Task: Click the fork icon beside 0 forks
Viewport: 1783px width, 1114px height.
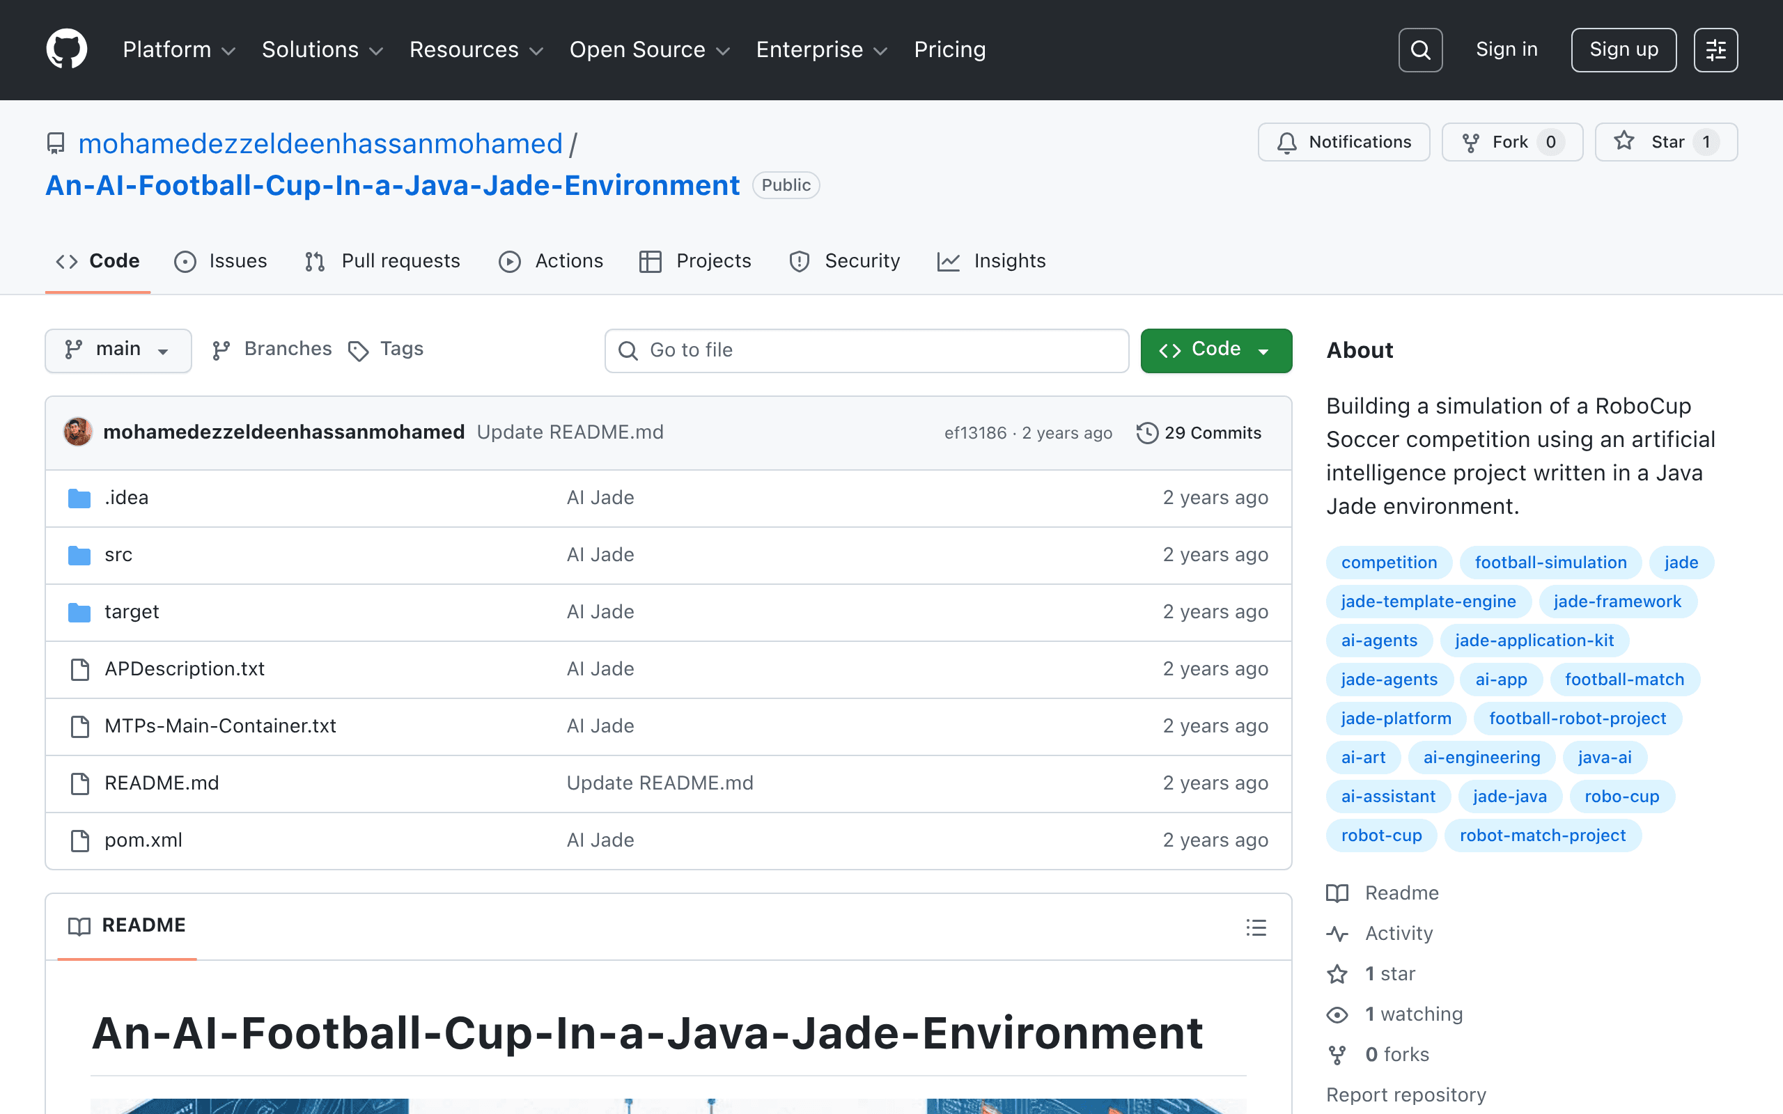Action: pyautogui.click(x=1337, y=1055)
